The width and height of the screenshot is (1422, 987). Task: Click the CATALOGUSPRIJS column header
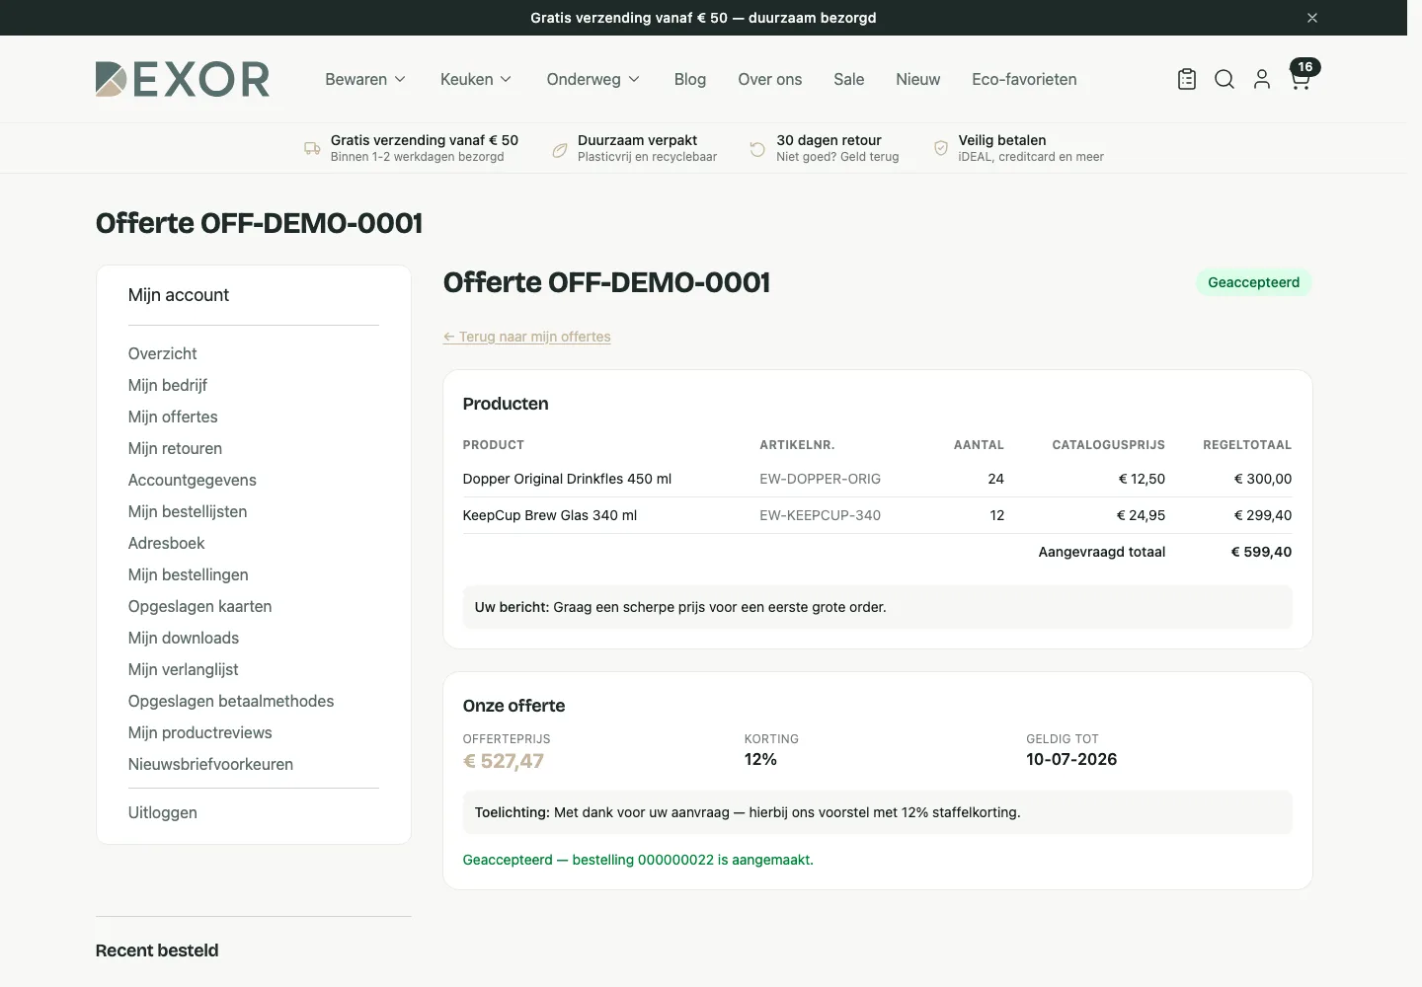1108,445
